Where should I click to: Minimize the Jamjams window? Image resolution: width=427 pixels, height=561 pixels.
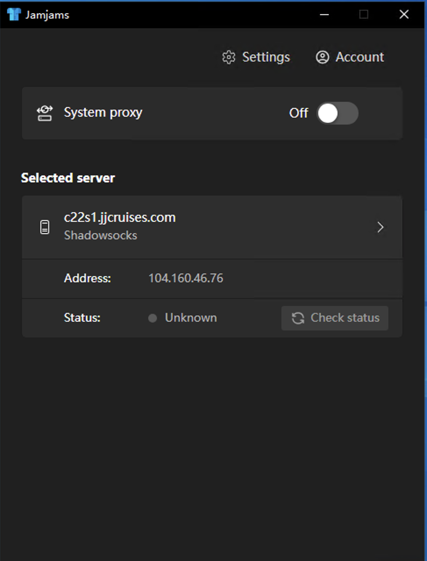[324, 14]
